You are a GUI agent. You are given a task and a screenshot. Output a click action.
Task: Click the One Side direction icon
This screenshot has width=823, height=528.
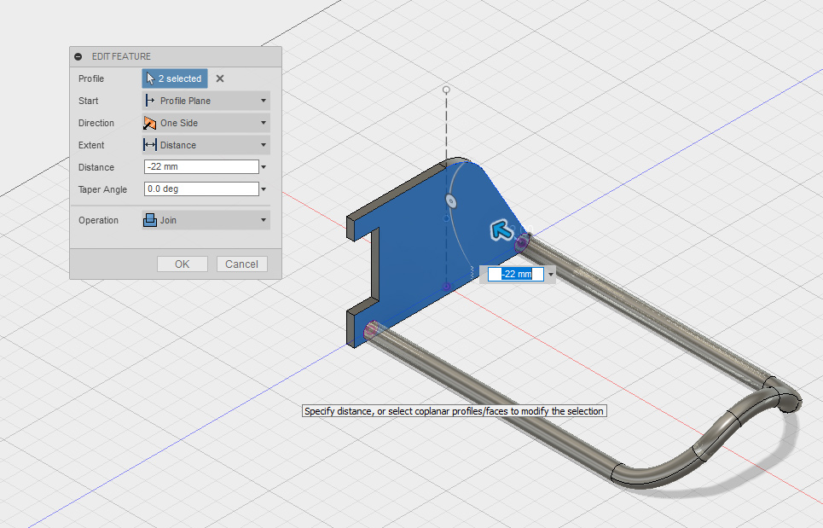150,123
